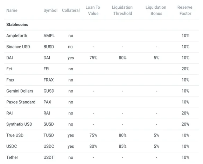Click True USD's 80% liquidation threshold
This screenshot has height=164, width=203.
click(x=122, y=135)
